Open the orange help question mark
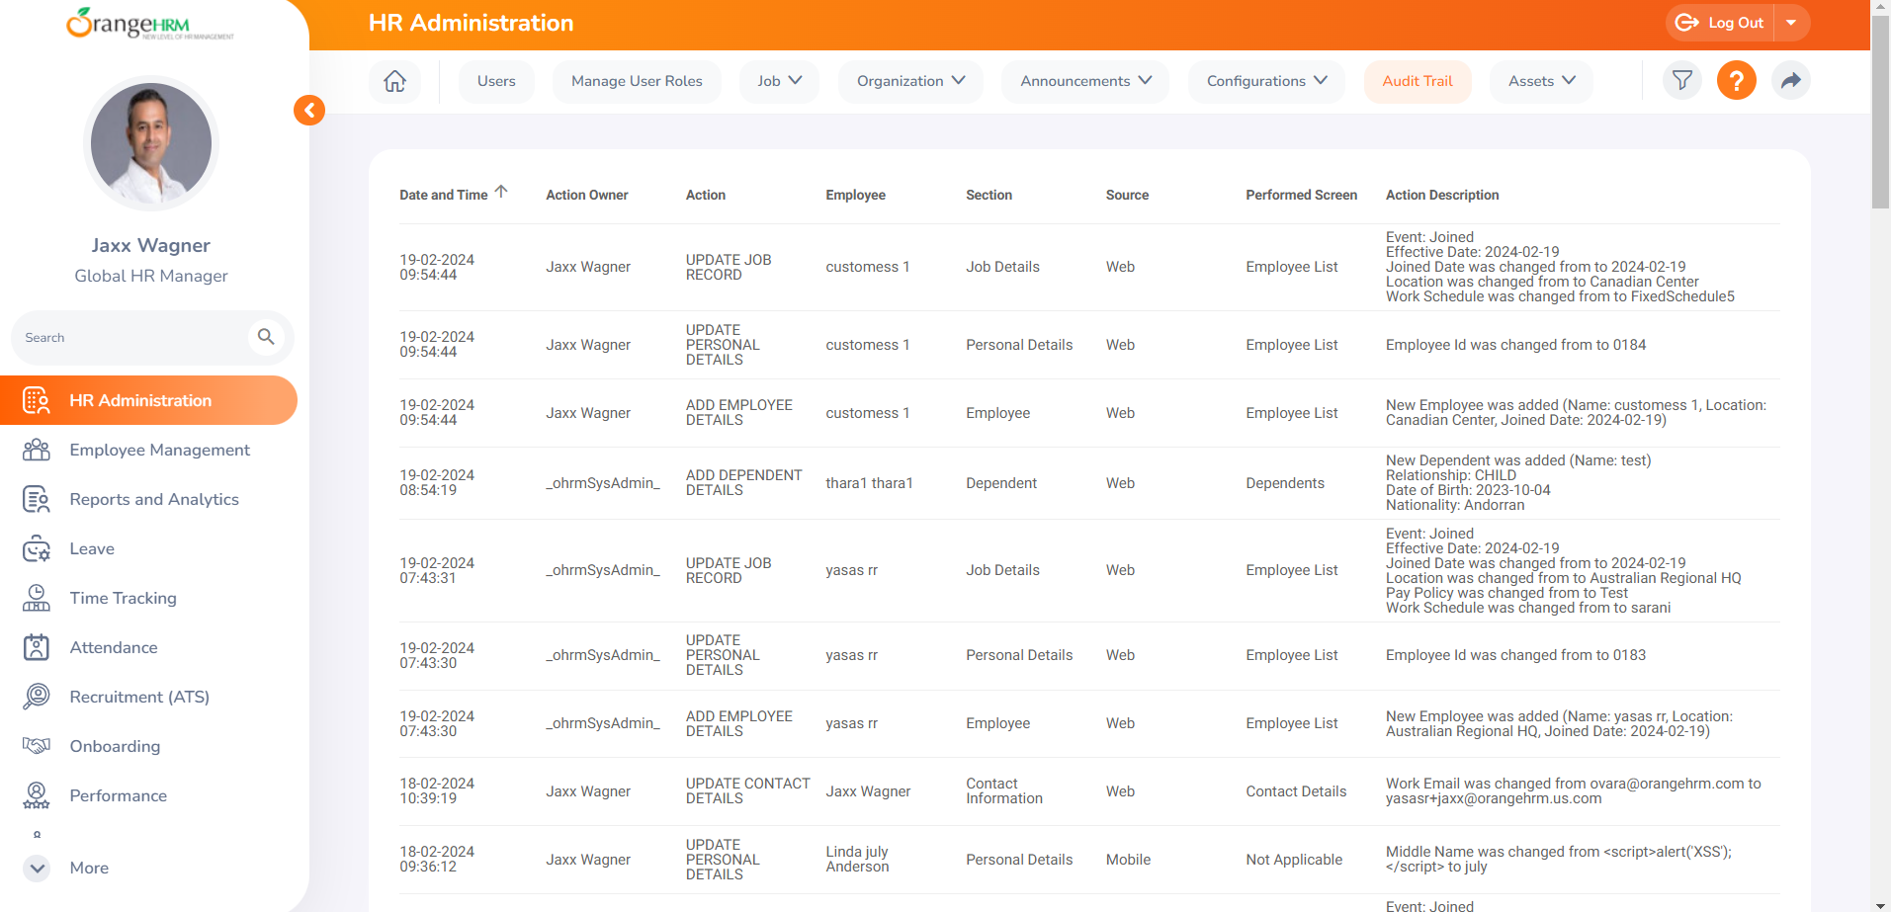Image resolution: width=1891 pixels, height=912 pixels. tap(1736, 81)
